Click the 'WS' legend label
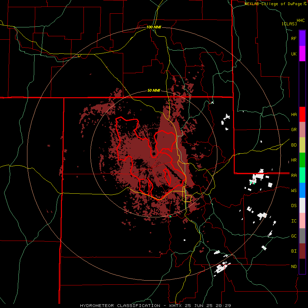Screen dimensions: 308x308 pos(294,191)
